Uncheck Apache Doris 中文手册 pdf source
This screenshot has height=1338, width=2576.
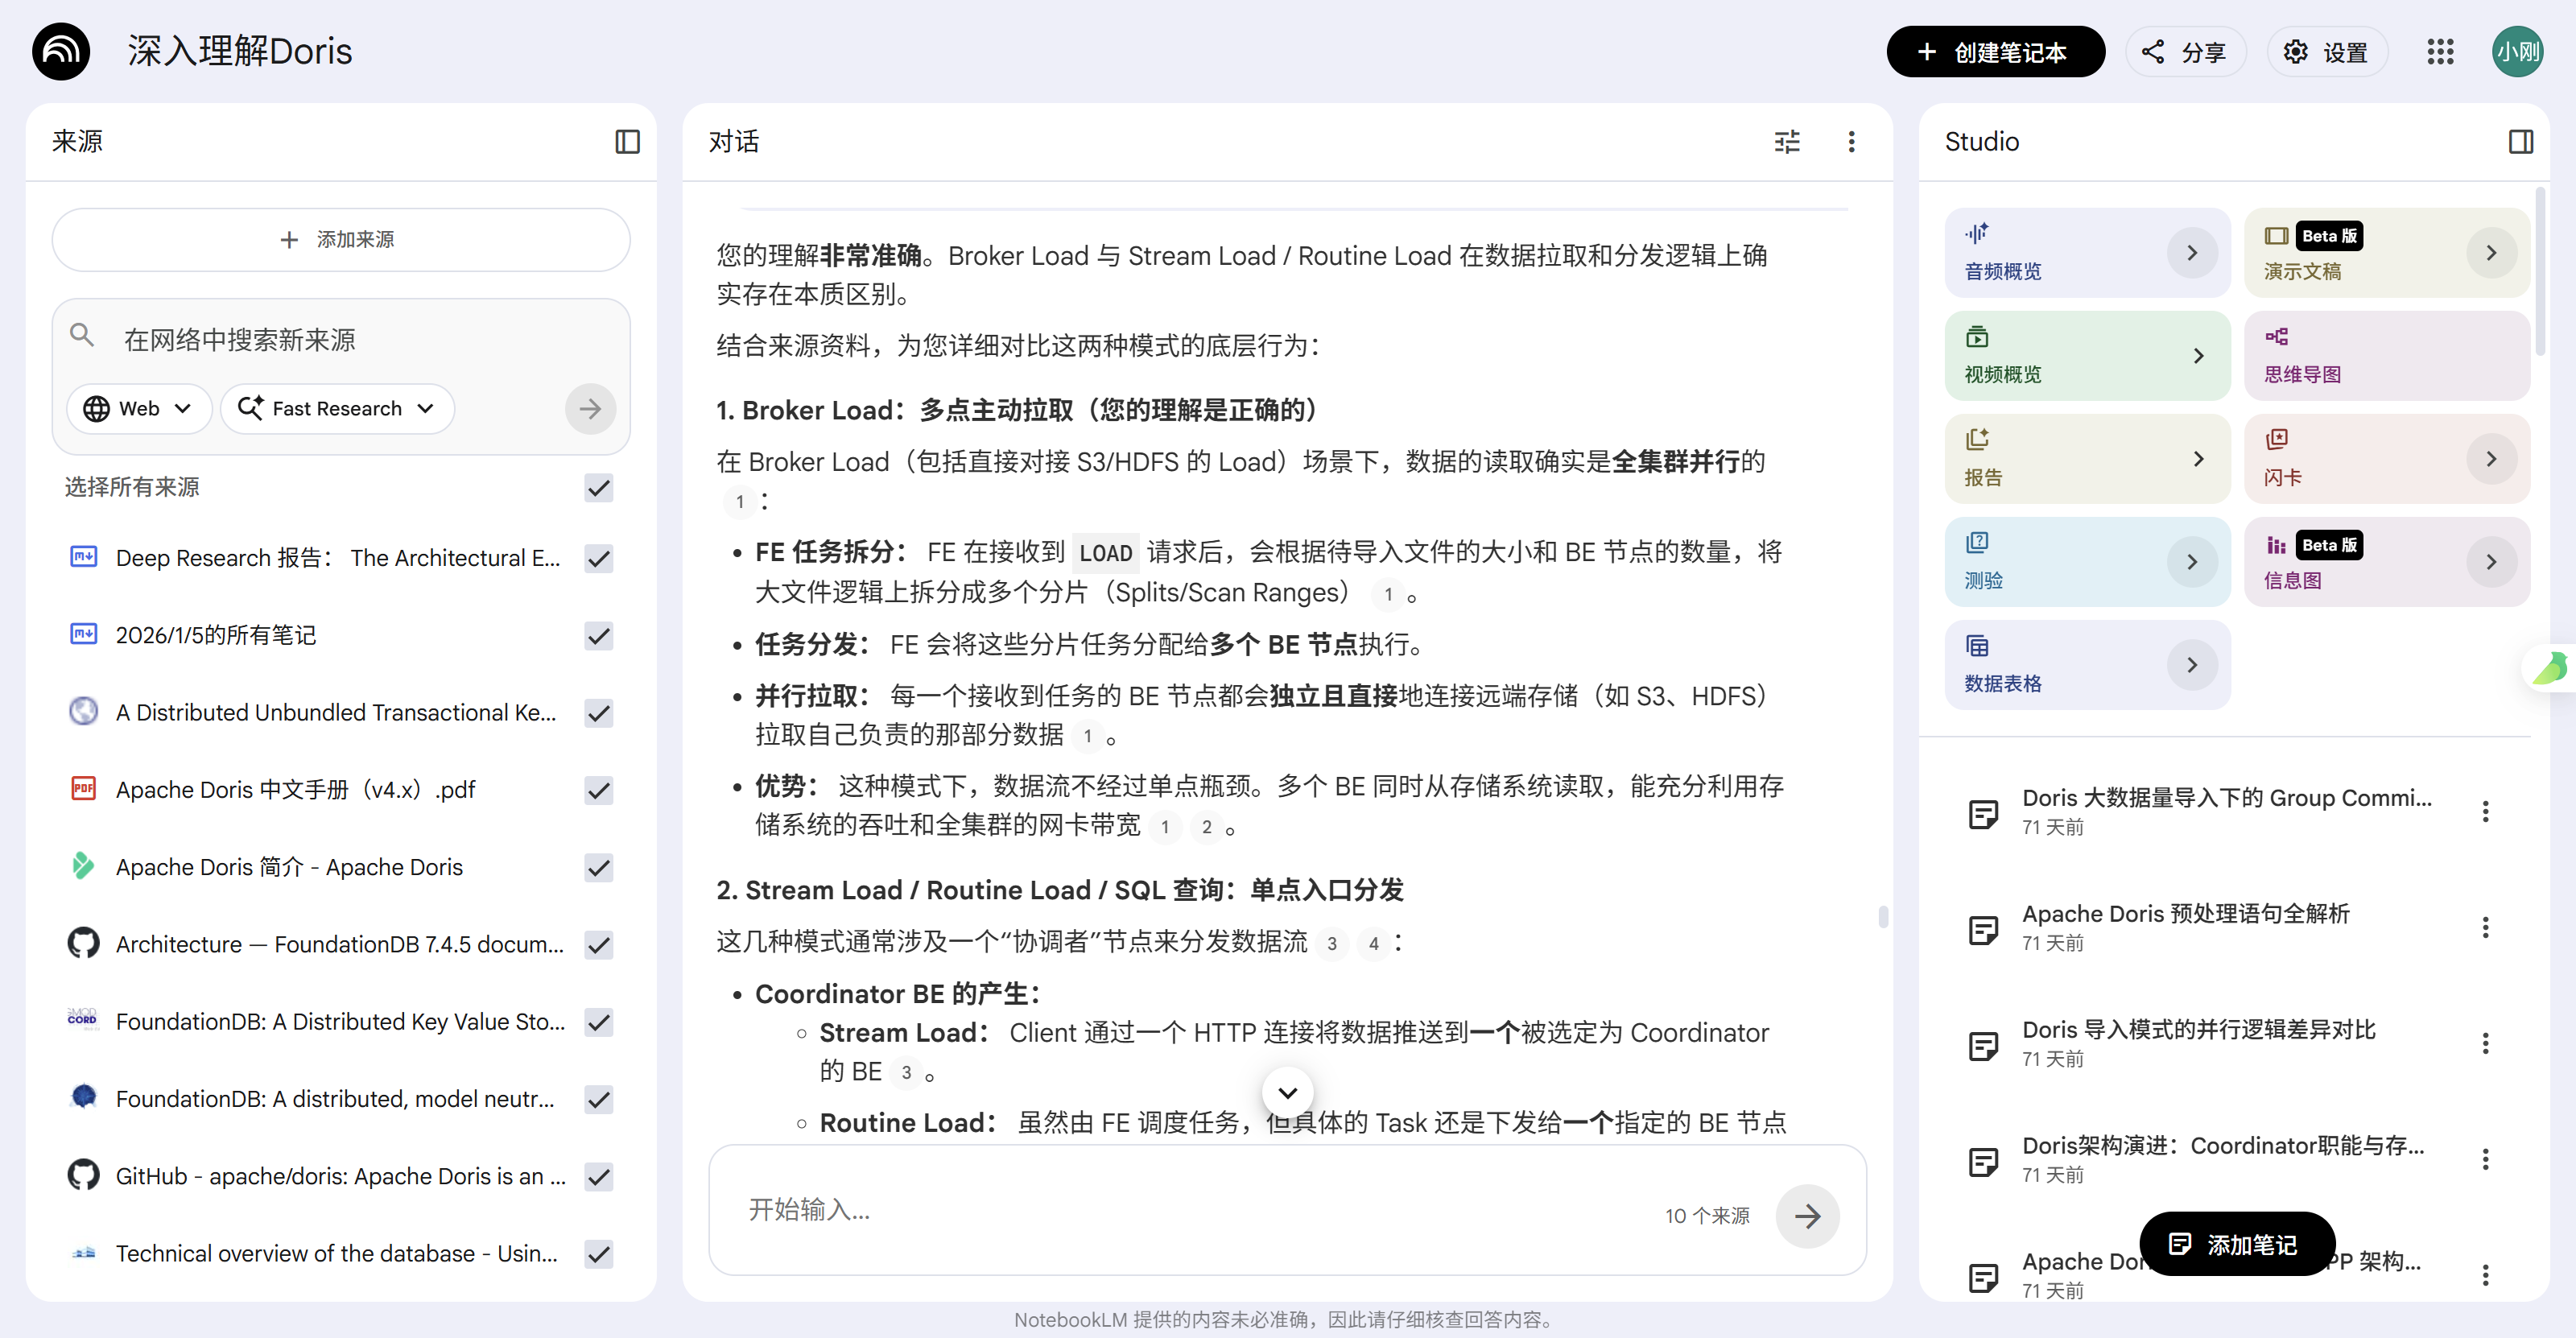pyautogui.click(x=599, y=790)
